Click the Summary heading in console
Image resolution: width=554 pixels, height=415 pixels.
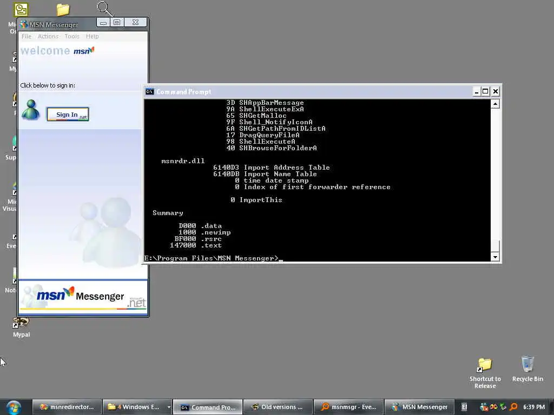(168, 213)
